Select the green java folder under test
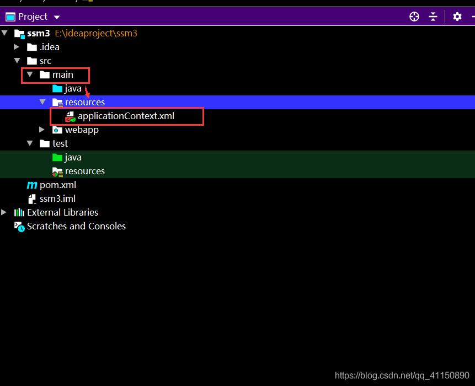Viewport: 475px width, 386px height. tap(72, 157)
